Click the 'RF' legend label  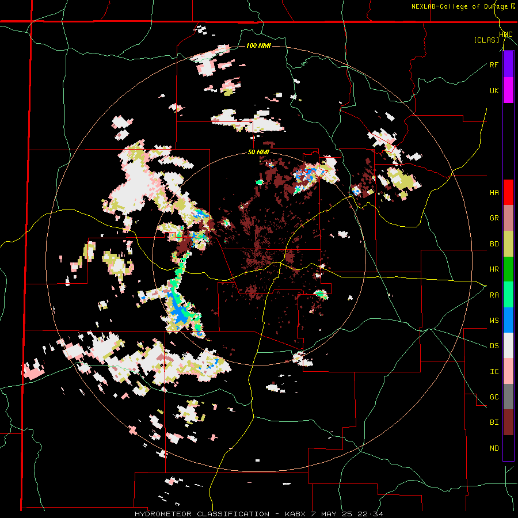click(x=494, y=65)
